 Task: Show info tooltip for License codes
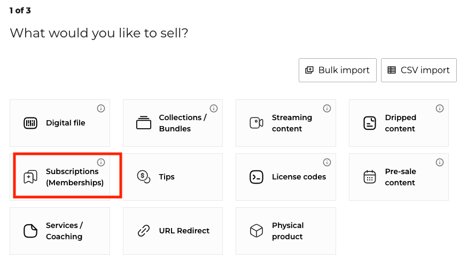327,162
